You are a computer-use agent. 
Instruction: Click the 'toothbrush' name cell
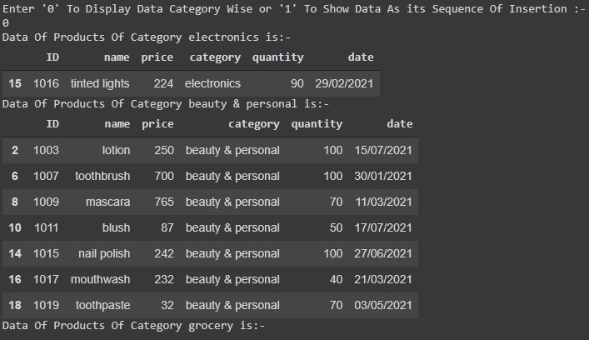pyautogui.click(x=102, y=176)
